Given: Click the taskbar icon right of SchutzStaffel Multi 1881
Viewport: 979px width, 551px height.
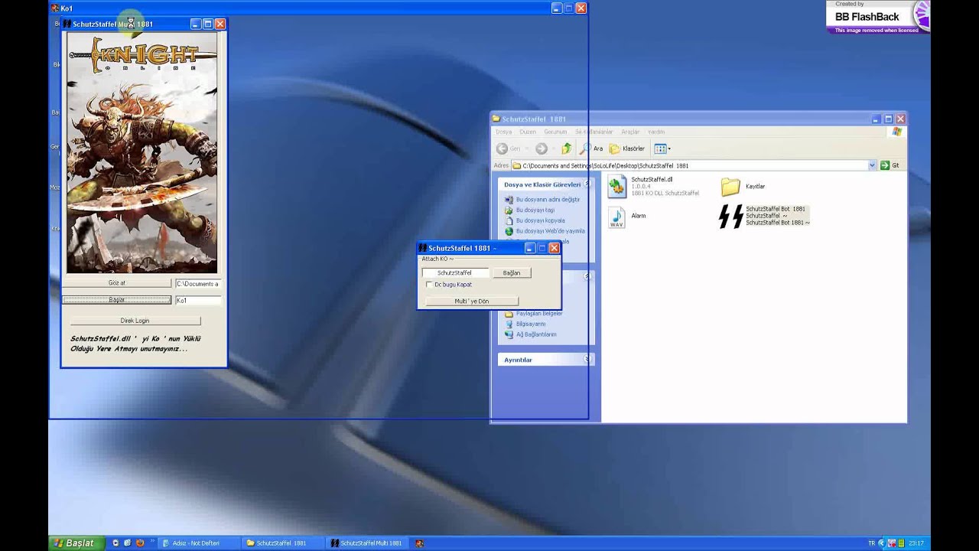Looking at the screenshot, I should click(419, 543).
